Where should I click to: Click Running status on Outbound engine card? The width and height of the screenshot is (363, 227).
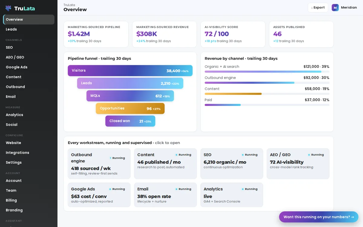point(117,158)
